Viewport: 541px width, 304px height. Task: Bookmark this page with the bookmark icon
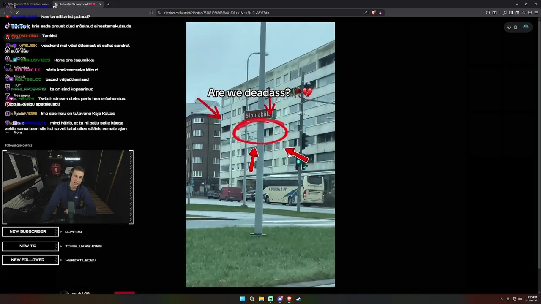152,13
